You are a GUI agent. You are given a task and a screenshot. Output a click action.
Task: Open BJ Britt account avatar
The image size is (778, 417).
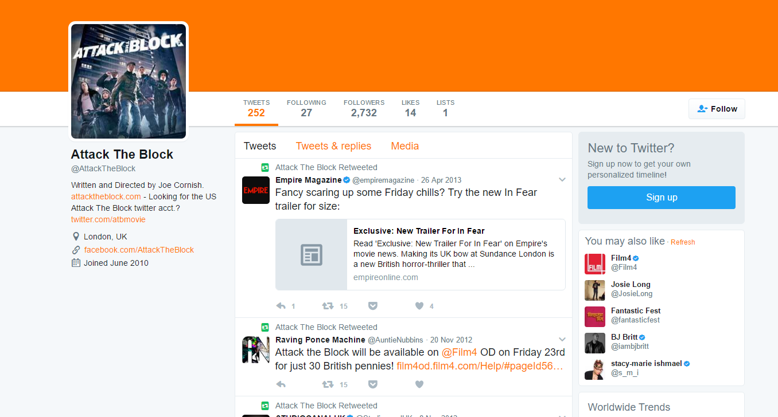click(595, 343)
